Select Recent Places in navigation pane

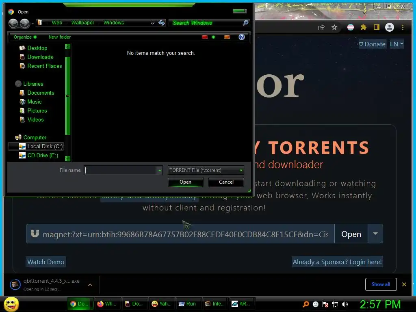tap(45, 66)
